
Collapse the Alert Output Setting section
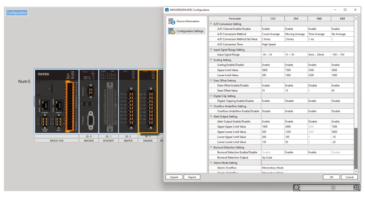point(211,116)
